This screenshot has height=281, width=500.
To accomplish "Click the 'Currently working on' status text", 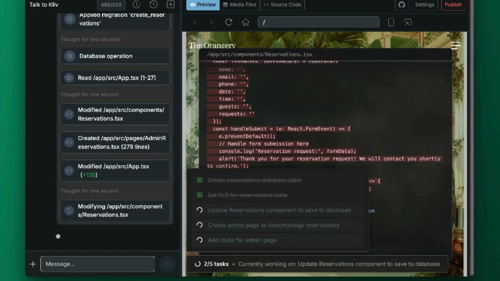I will pyautogui.click(x=339, y=264).
